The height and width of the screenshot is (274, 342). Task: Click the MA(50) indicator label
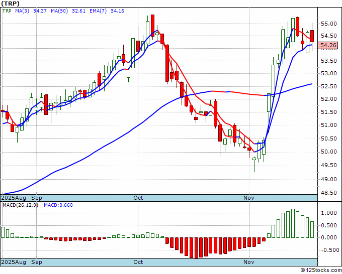point(59,11)
